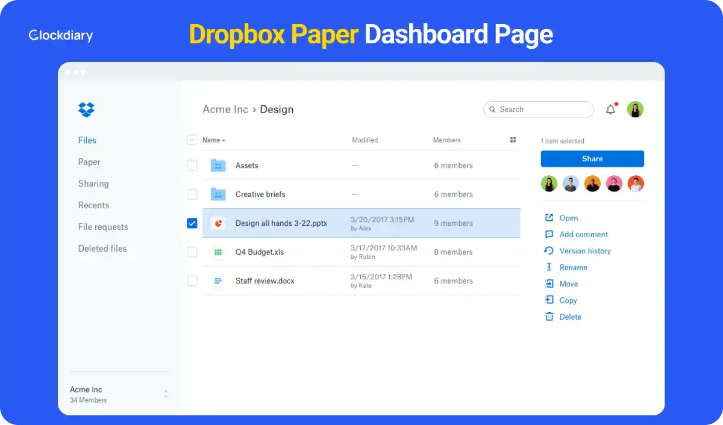The image size is (723, 425).
Task: Open the notifications bell
Action: click(x=611, y=109)
